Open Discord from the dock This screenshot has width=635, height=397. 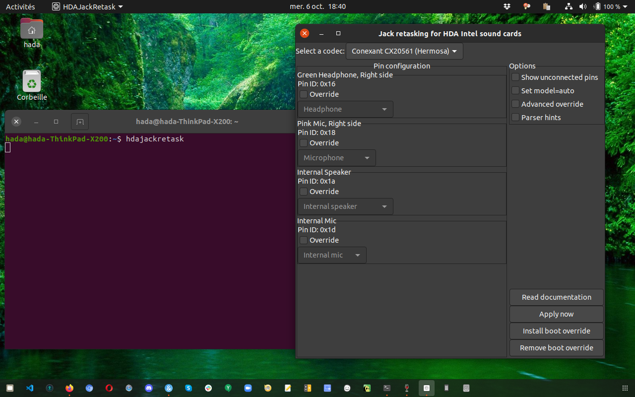click(149, 388)
